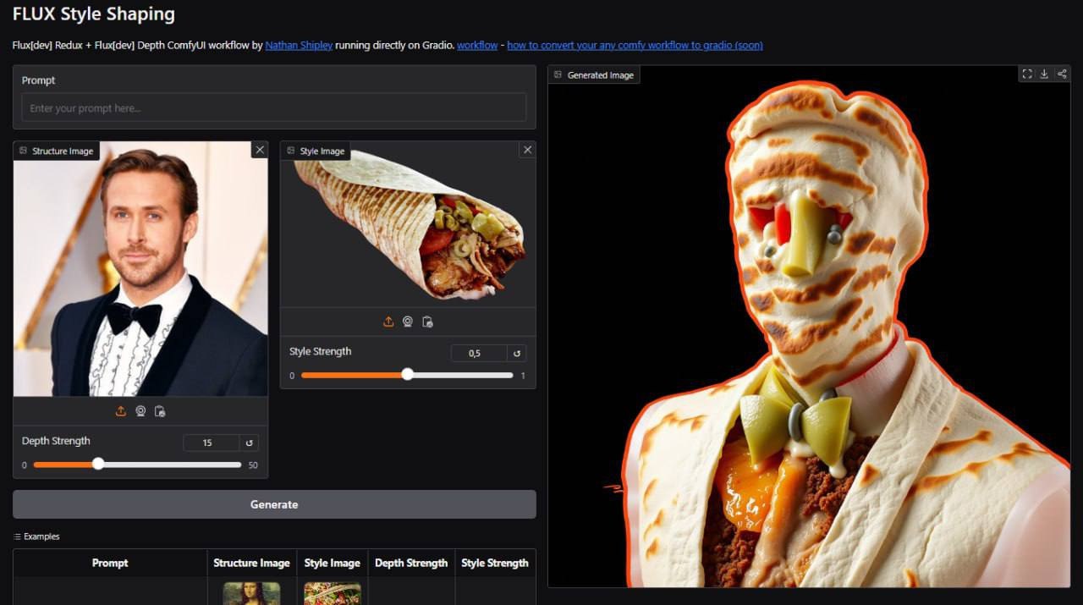Image resolution: width=1083 pixels, height=605 pixels.
Task: Reset Depth Strength to default
Action: [x=249, y=443]
